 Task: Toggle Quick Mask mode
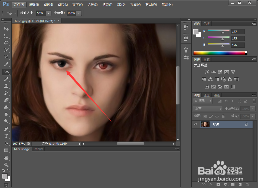coord(6,185)
